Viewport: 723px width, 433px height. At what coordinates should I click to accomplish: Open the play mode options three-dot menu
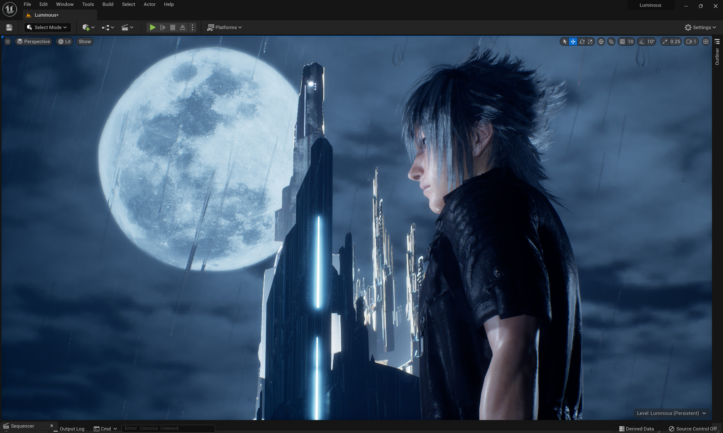192,27
